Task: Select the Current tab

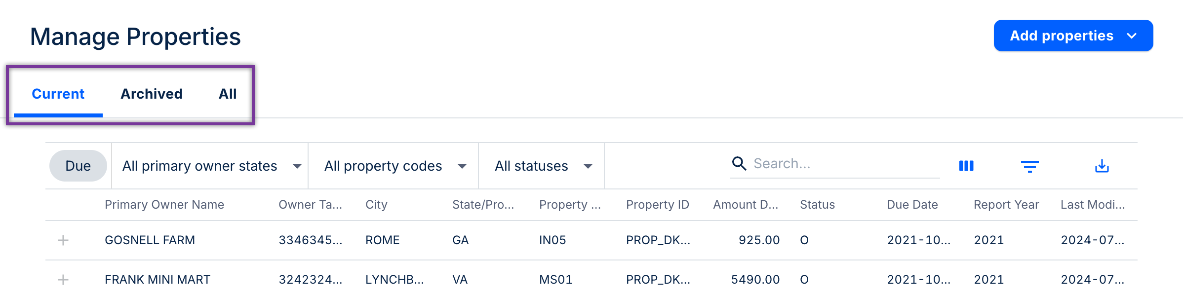Action: pyautogui.click(x=58, y=94)
